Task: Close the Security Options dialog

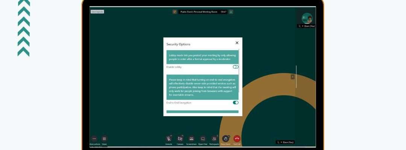Action: (237, 43)
